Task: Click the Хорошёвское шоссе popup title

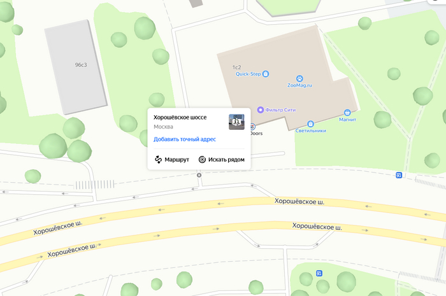Action: (180, 117)
